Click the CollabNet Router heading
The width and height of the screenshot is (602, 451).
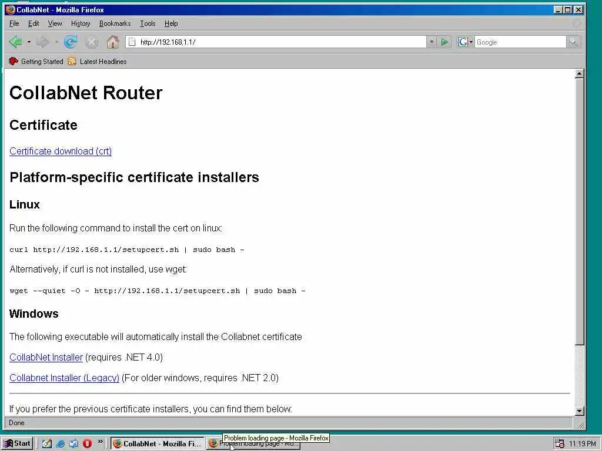[86, 93]
